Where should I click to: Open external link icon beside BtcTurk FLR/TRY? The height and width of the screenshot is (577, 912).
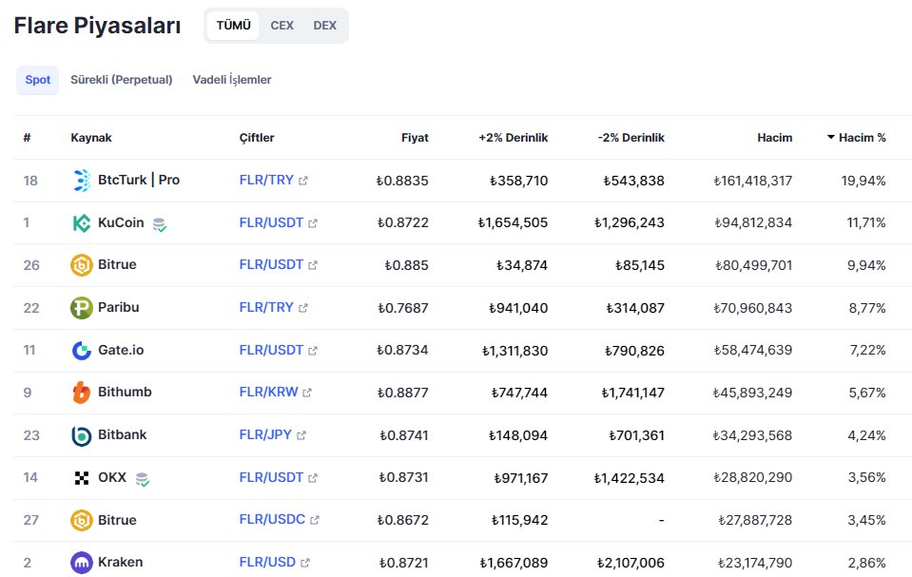[303, 181]
